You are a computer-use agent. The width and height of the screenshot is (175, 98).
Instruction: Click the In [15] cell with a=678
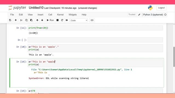tap(95, 91)
